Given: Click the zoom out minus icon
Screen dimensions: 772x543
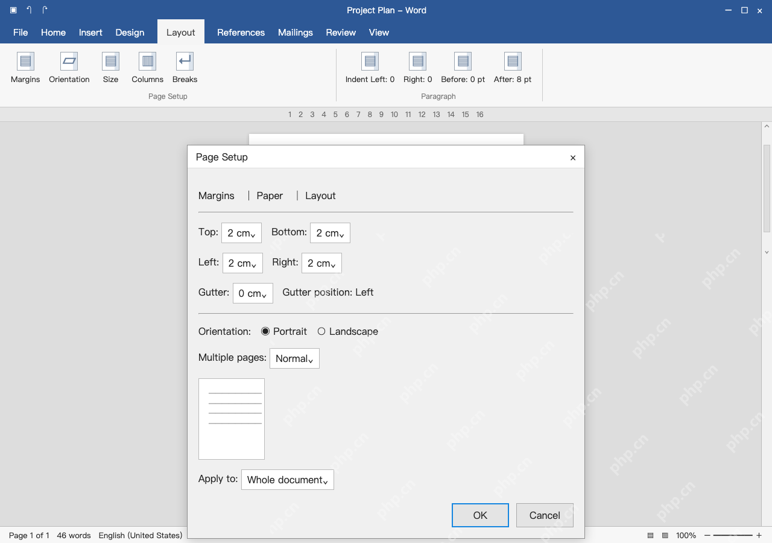Looking at the screenshot, I should coord(707,535).
